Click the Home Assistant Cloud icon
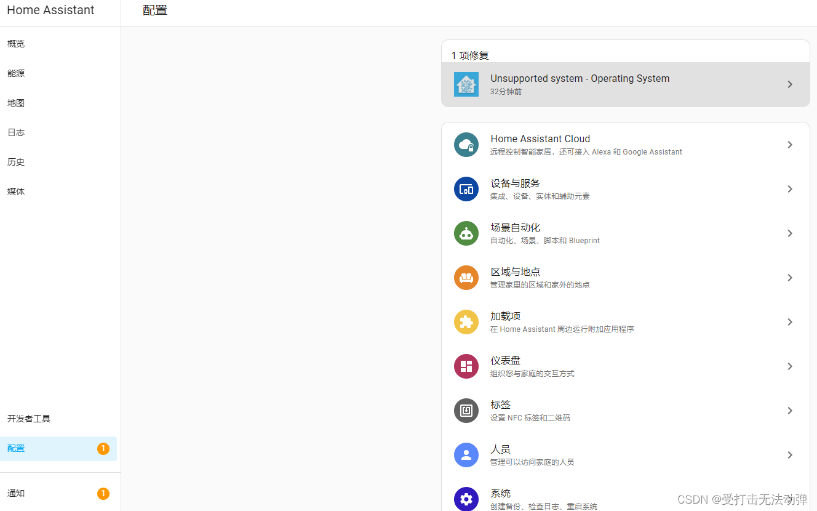Image resolution: width=817 pixels, height=511 pixels. coord(466,145)
